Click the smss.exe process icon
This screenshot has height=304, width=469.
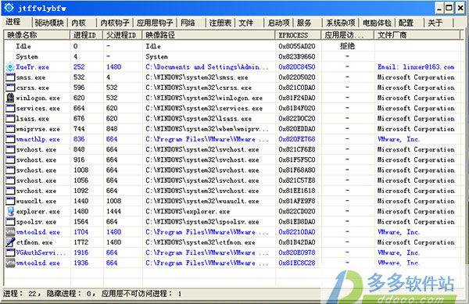point(10,77)
